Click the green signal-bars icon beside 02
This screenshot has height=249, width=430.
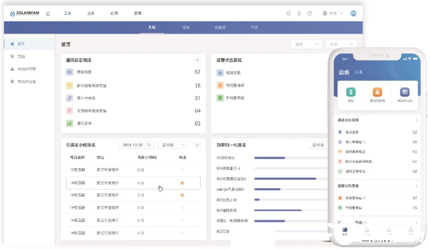[69, 124]
